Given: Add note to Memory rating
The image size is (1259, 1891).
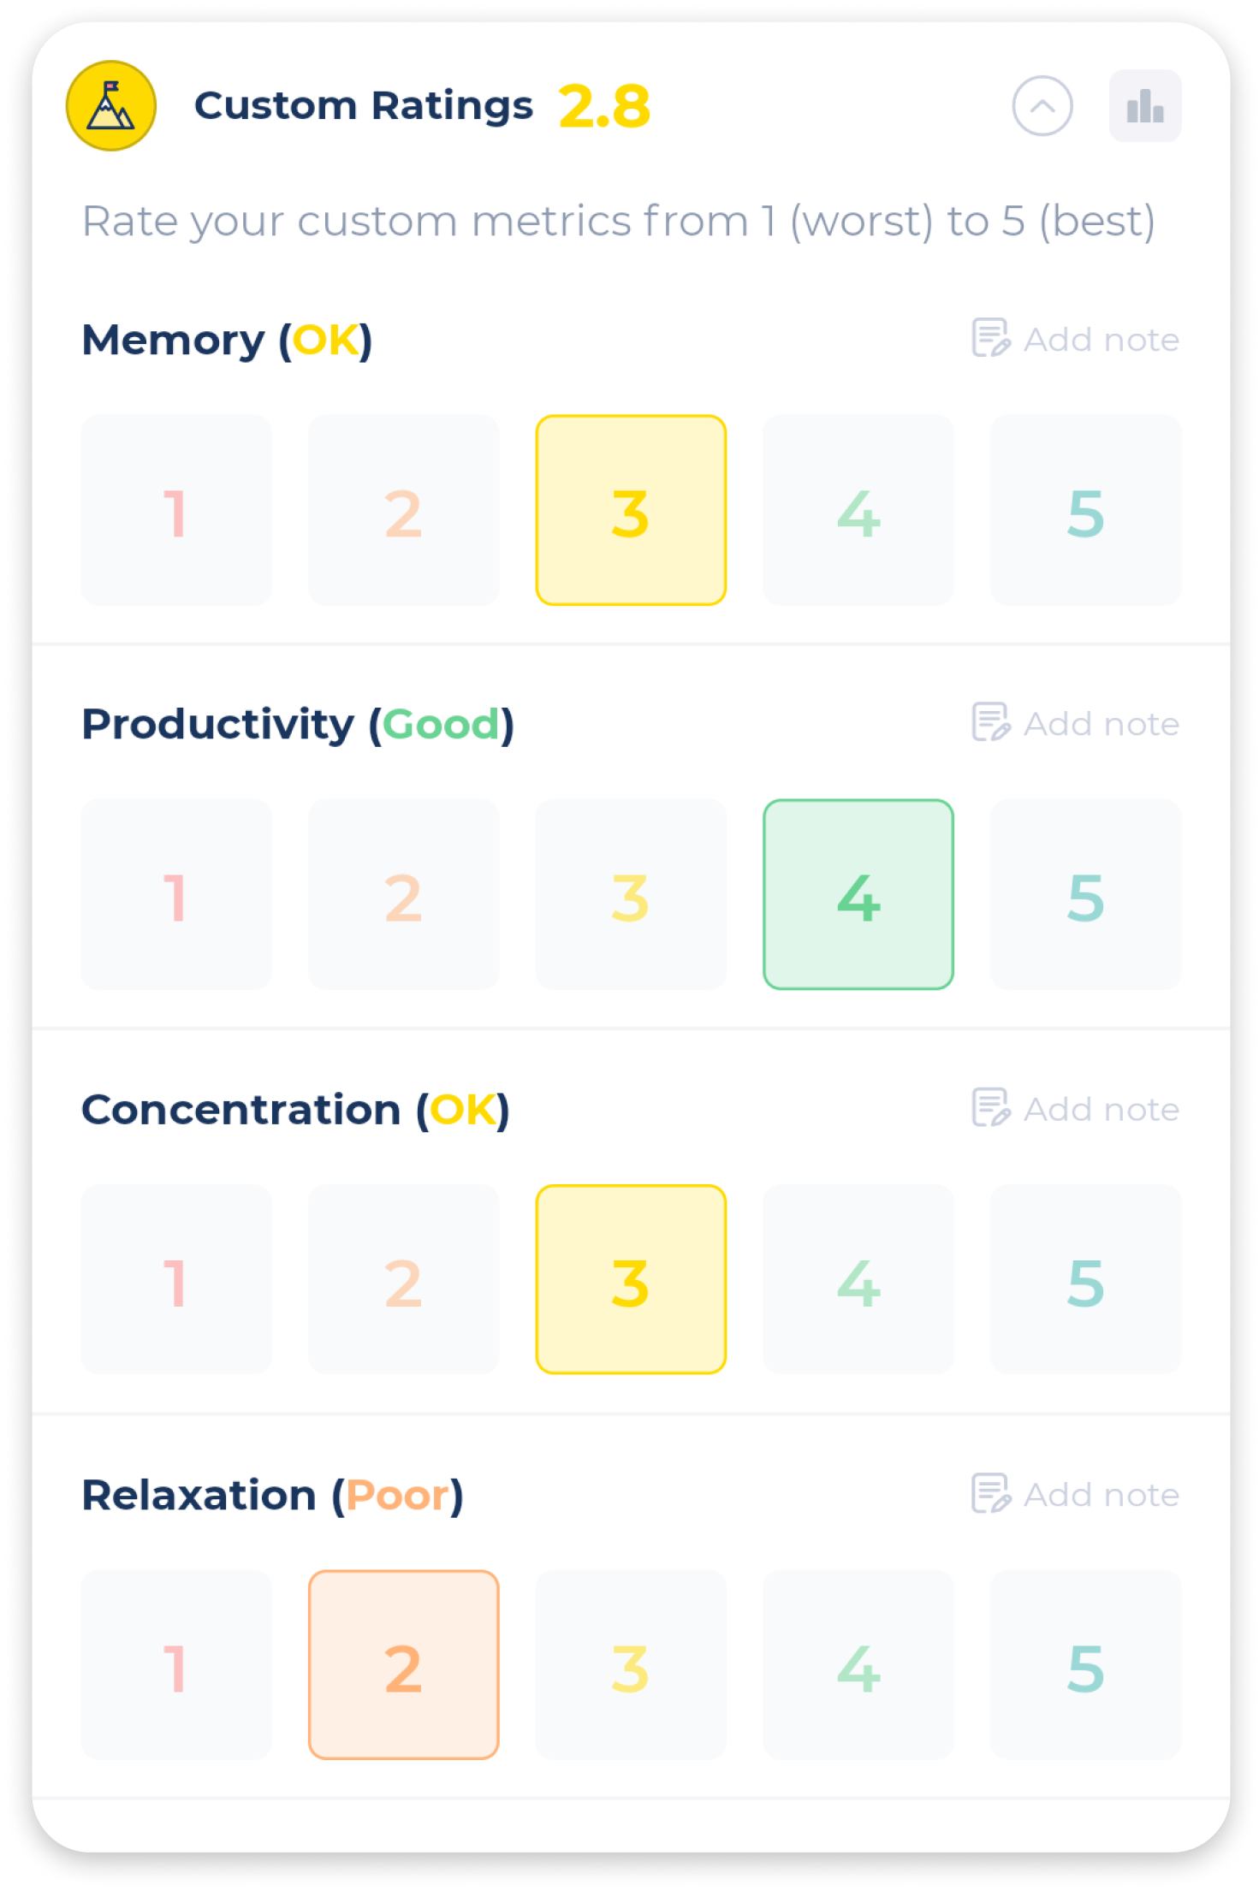Looking at the screenshot, I should [1076, 339].
